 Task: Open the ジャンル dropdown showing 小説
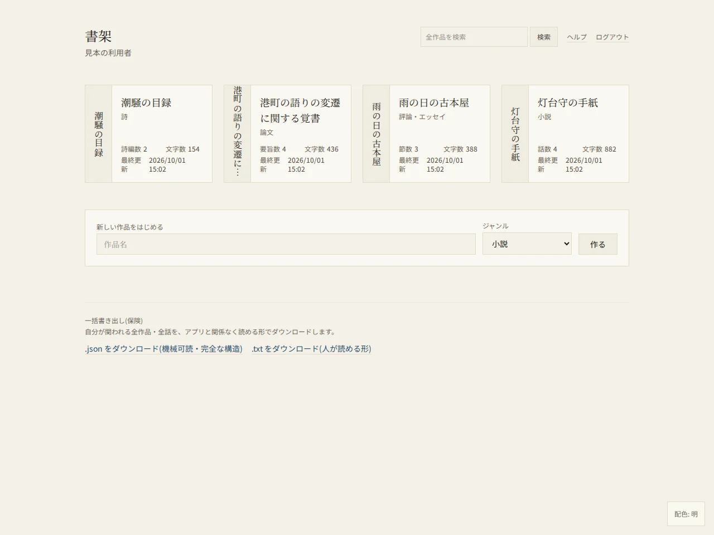click(527, 244)
